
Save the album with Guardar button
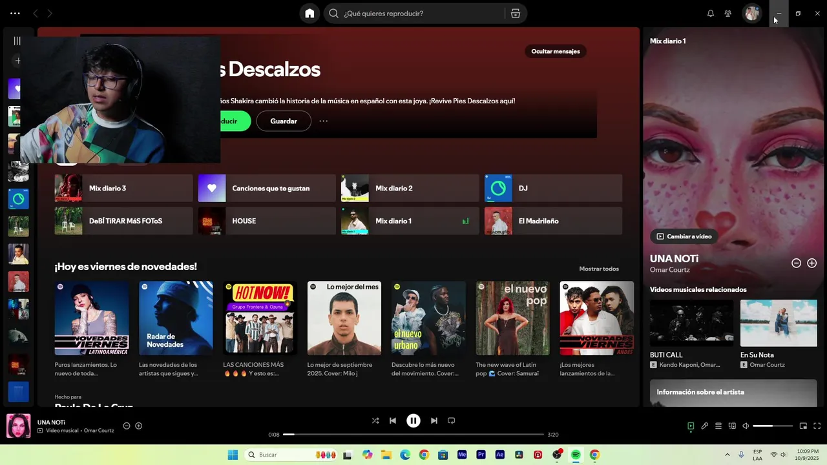coord(284,121)
